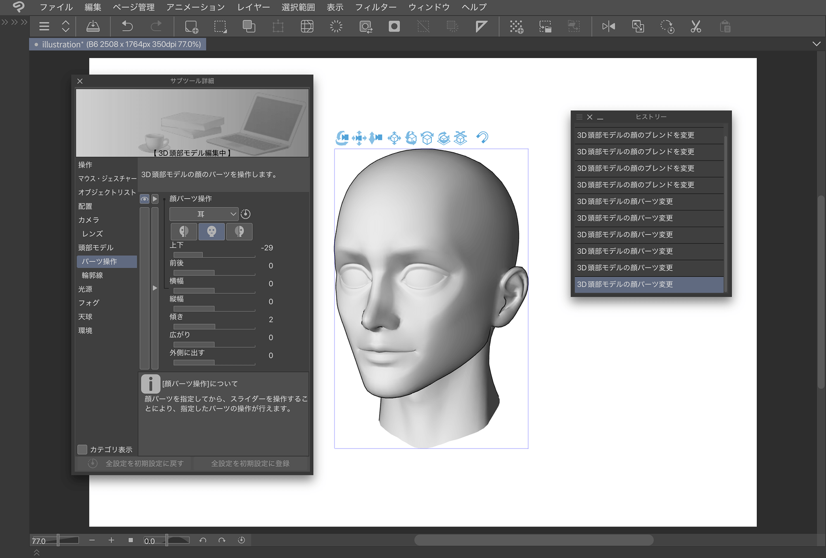The width and height of the screenshot is (826, 558).
Task: Click the info icon for 顔パーツ操作
Action: (150, 384)
